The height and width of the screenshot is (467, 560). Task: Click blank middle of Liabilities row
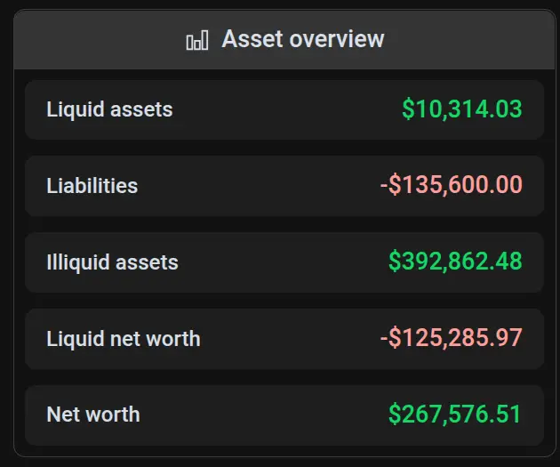(x=258, y=186)
